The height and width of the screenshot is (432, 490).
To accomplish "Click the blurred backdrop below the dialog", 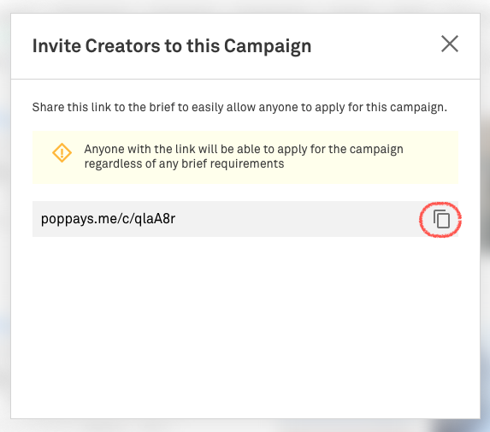I will [245, 426].
